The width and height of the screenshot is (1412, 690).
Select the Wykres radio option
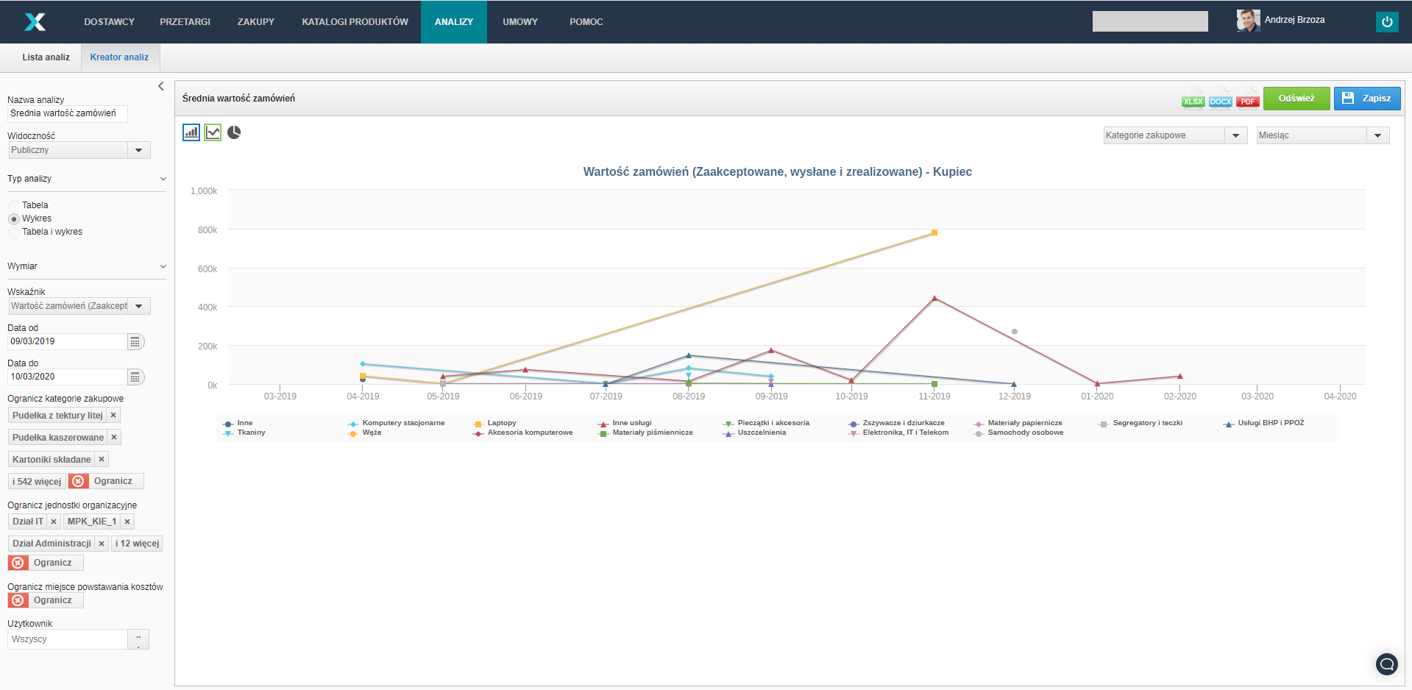point(14,219)
